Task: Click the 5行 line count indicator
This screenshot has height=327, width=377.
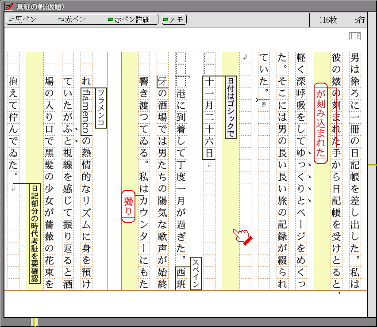Action: point(359,20)
